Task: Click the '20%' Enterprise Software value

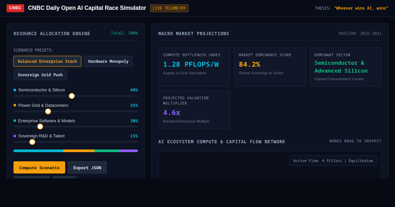Action: point(134,121)
